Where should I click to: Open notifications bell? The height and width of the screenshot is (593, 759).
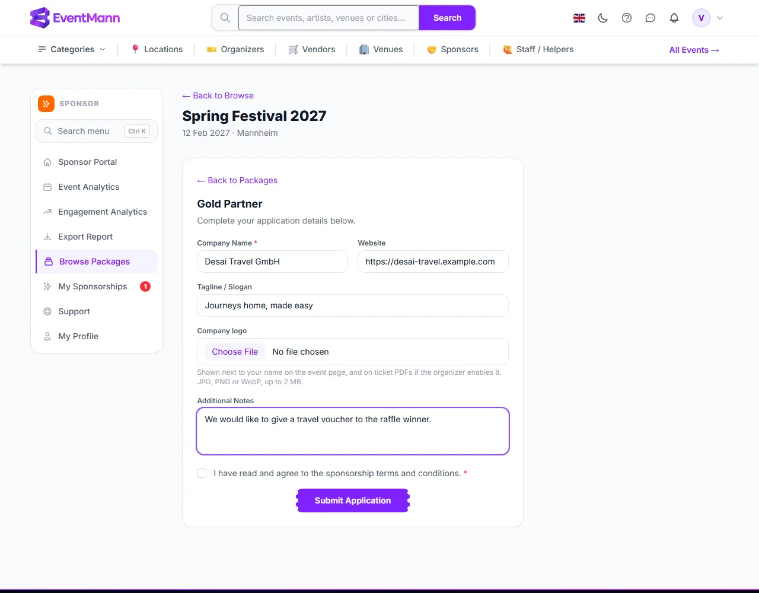(674, 18)
